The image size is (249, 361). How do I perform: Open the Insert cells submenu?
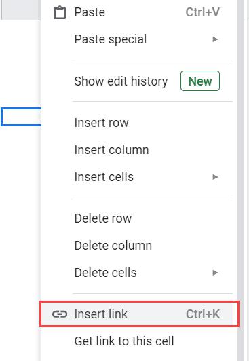pyautogui.click(x=139, y=177)
